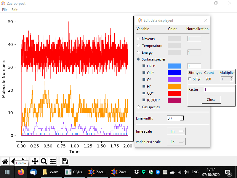Screen dimensions: 237x178
Task: Click the Factor input field
Action: (219, 89)
